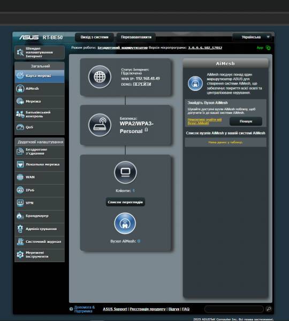Click the green App copy icon

(268, 48)
